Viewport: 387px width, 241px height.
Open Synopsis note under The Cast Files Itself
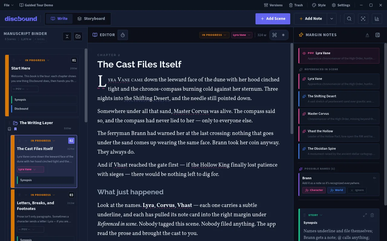pos(45,180)
